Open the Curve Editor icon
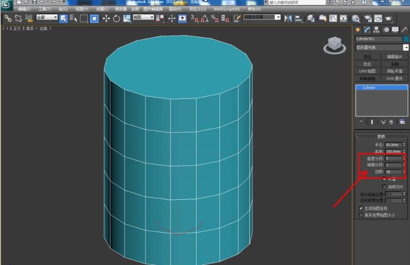 333,18
